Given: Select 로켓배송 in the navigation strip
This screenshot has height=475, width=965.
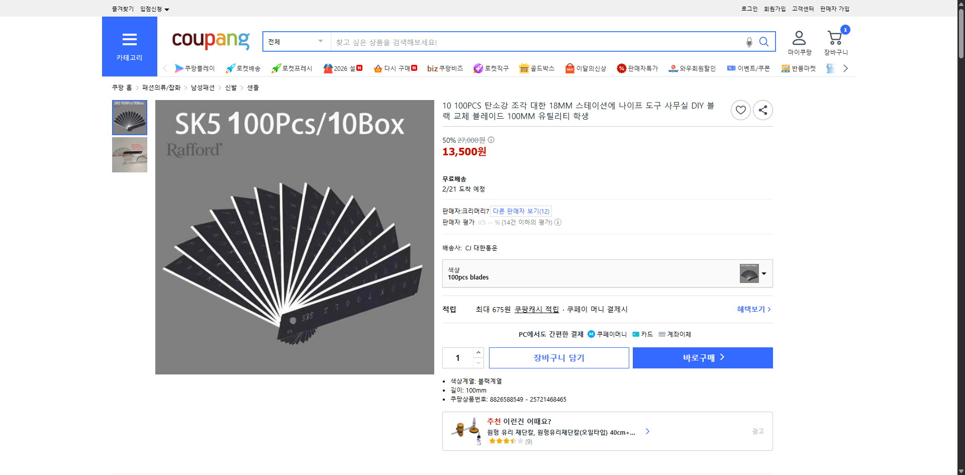Looking at the screenshot, I should [243, 68].
